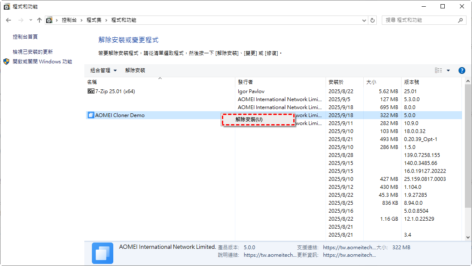This screenshot has height=266, width=472.
Task: Open recent locations dropdown arrow
Action: pyautogui.click(x=31, y=20)
